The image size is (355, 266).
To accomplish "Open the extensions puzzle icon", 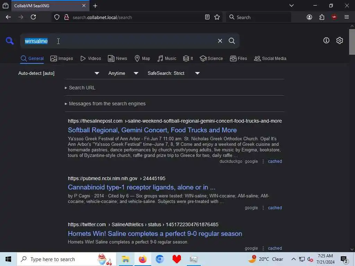I will (x=322, y=17).
